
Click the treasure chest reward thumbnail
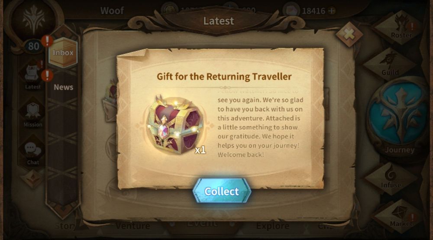(x=175, y=125)
